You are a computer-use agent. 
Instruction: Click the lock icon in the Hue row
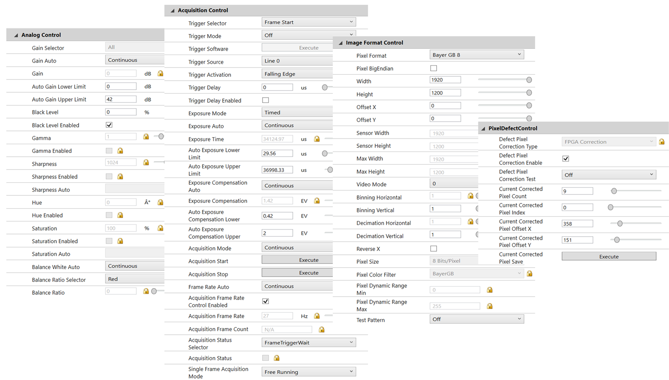160,202
